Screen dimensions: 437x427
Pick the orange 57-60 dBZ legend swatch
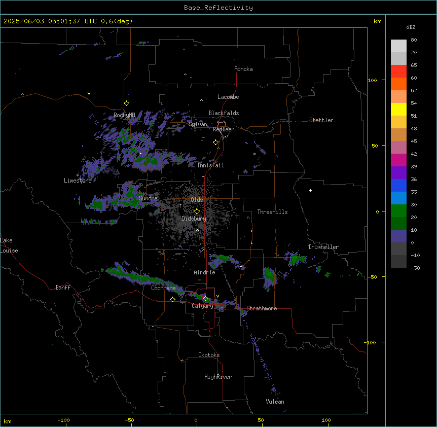[x=398, y=84]
